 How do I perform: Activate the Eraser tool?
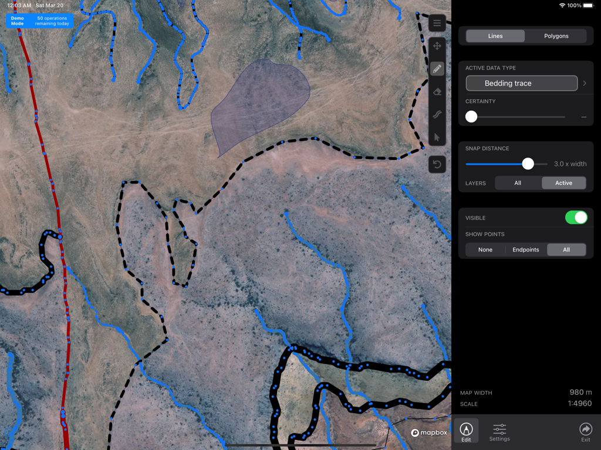(x=437, y=91)
